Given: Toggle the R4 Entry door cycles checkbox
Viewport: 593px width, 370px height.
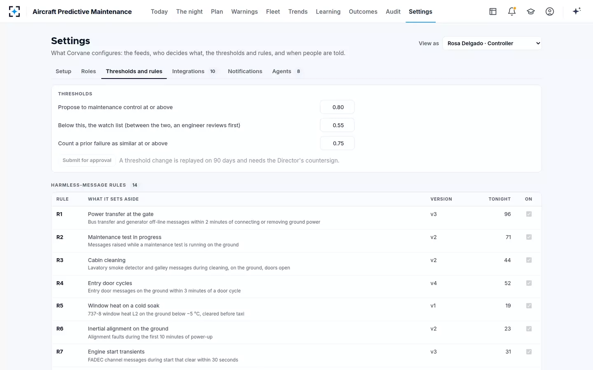Looking at the screenshot, I should (x=529, y=283).
